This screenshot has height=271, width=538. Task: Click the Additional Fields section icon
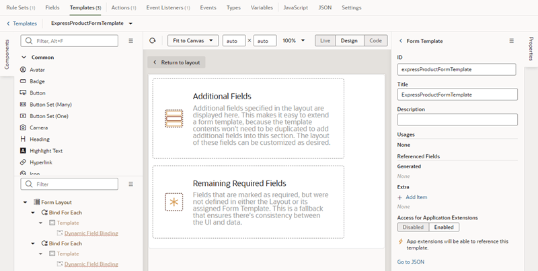pos(174,118)
